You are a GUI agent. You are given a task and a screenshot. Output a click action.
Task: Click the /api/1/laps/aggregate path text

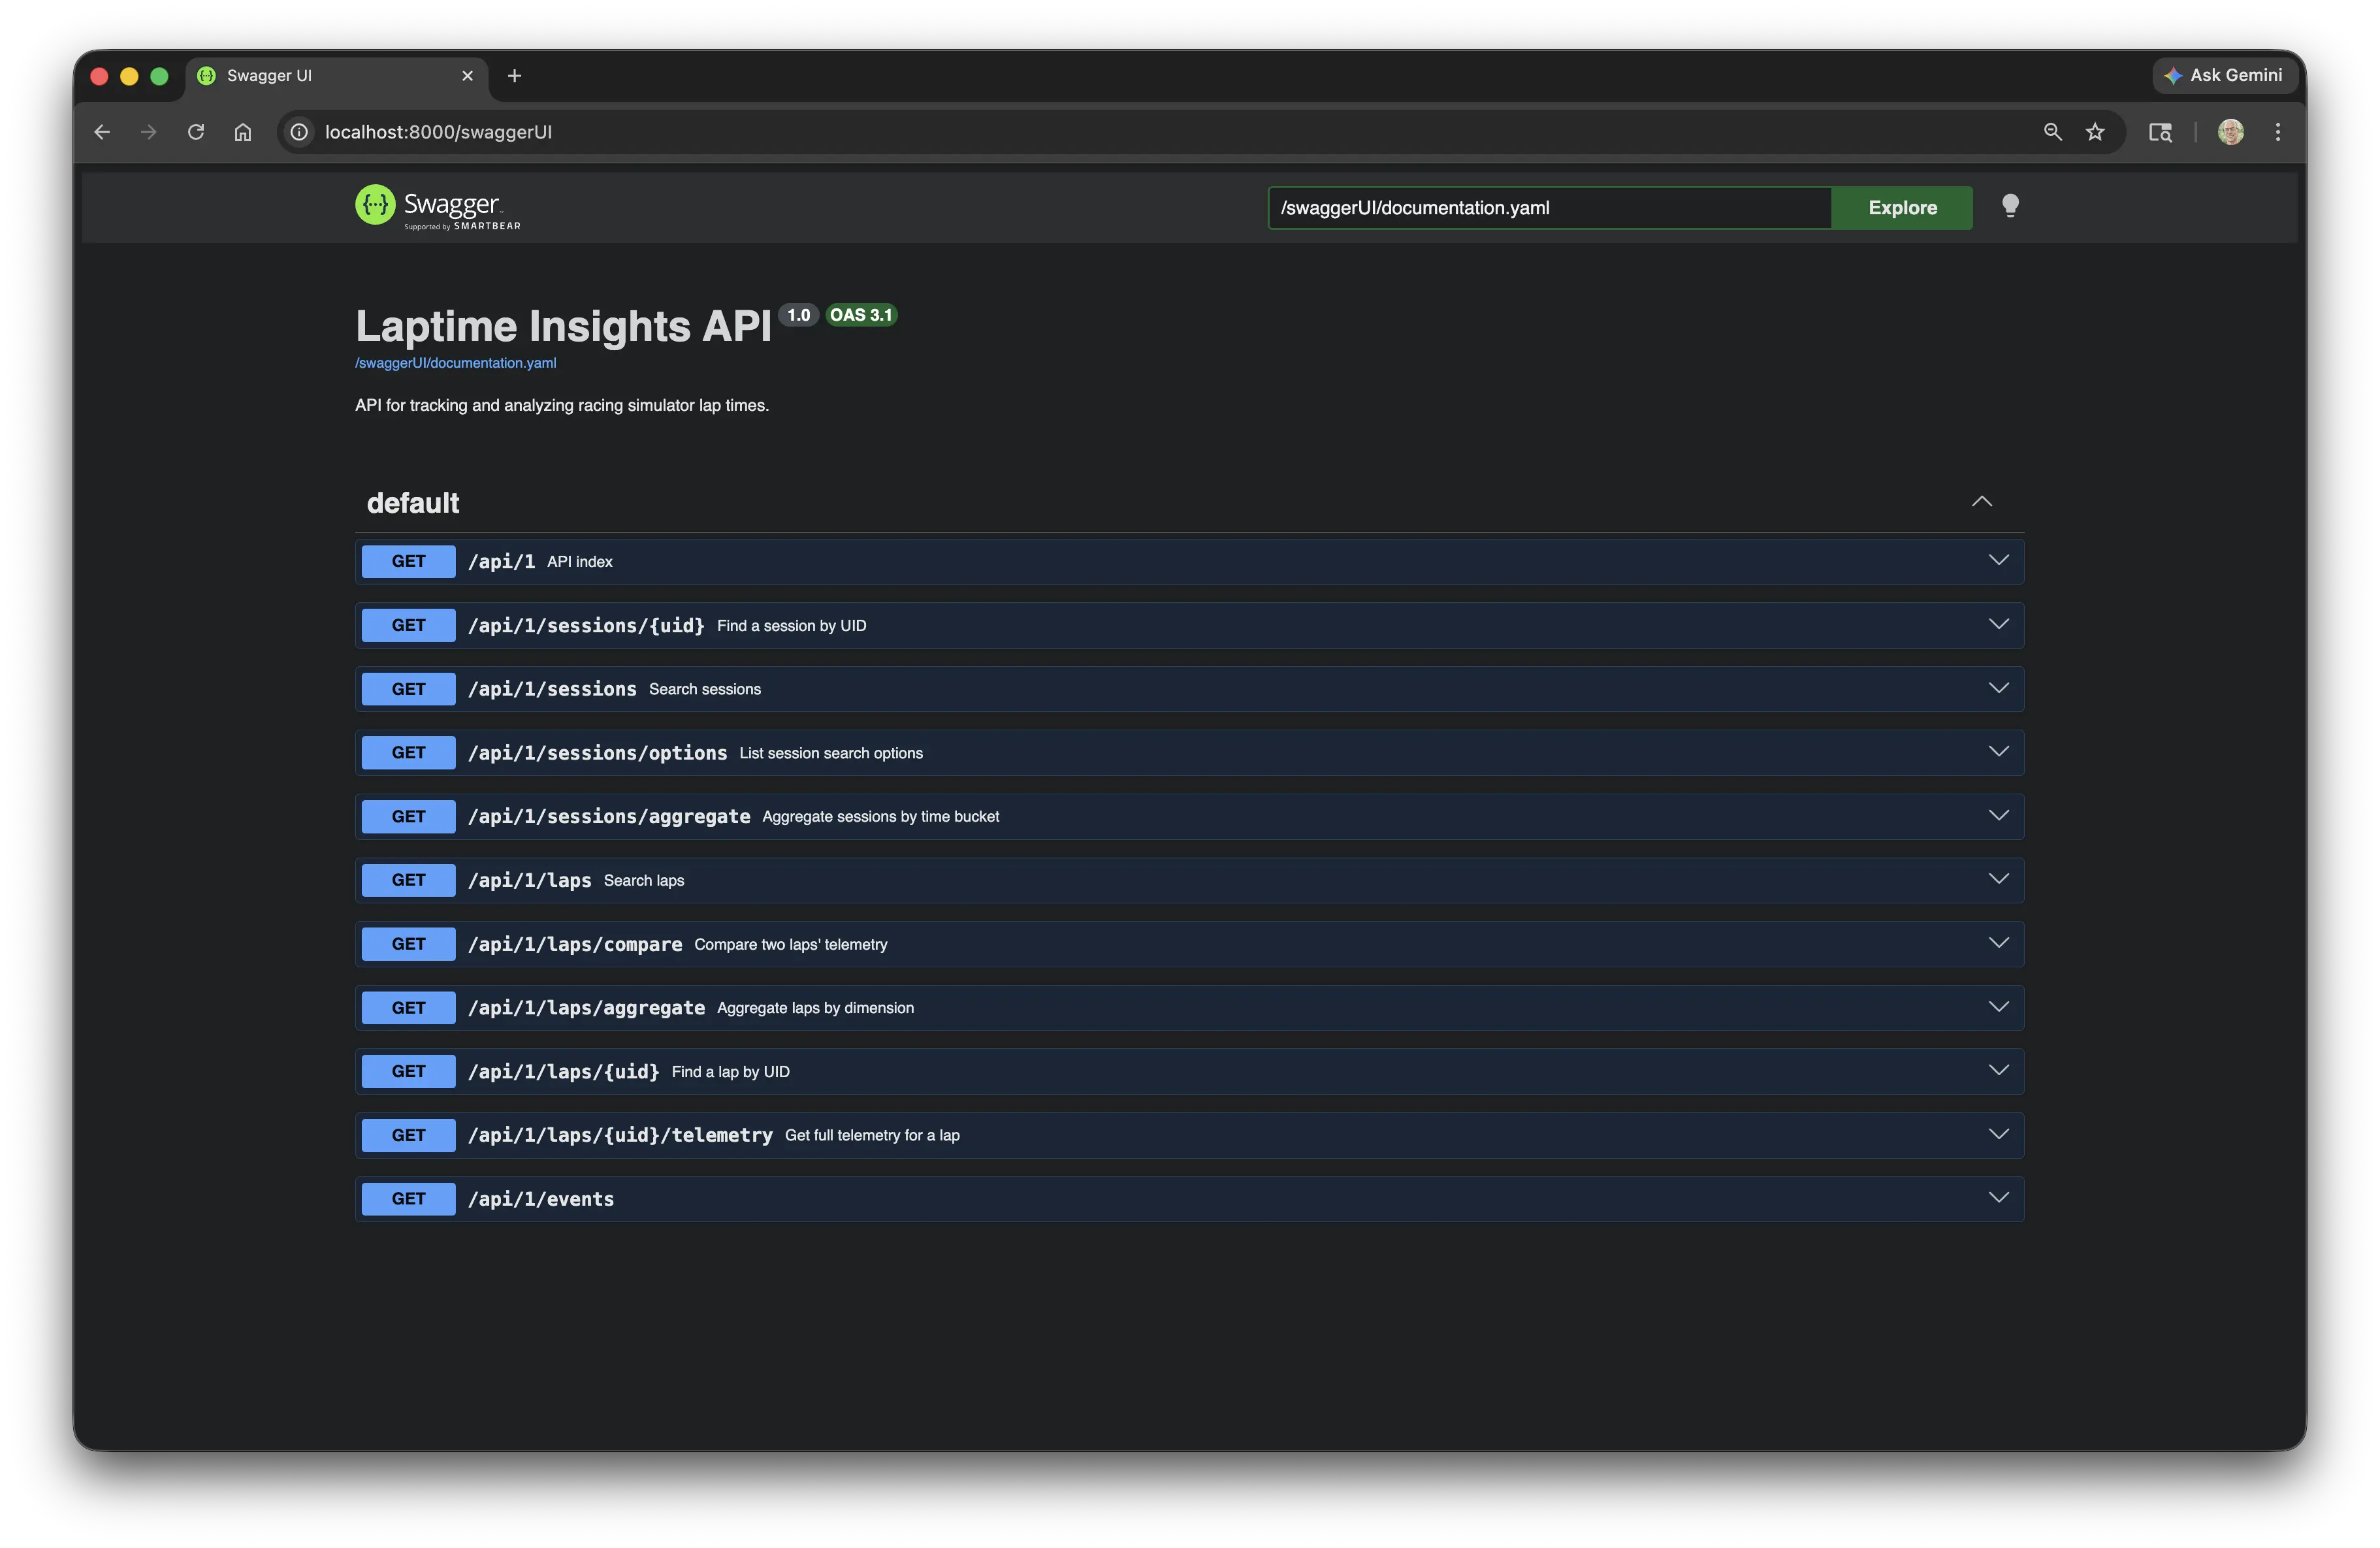[x=586, y=1007]
